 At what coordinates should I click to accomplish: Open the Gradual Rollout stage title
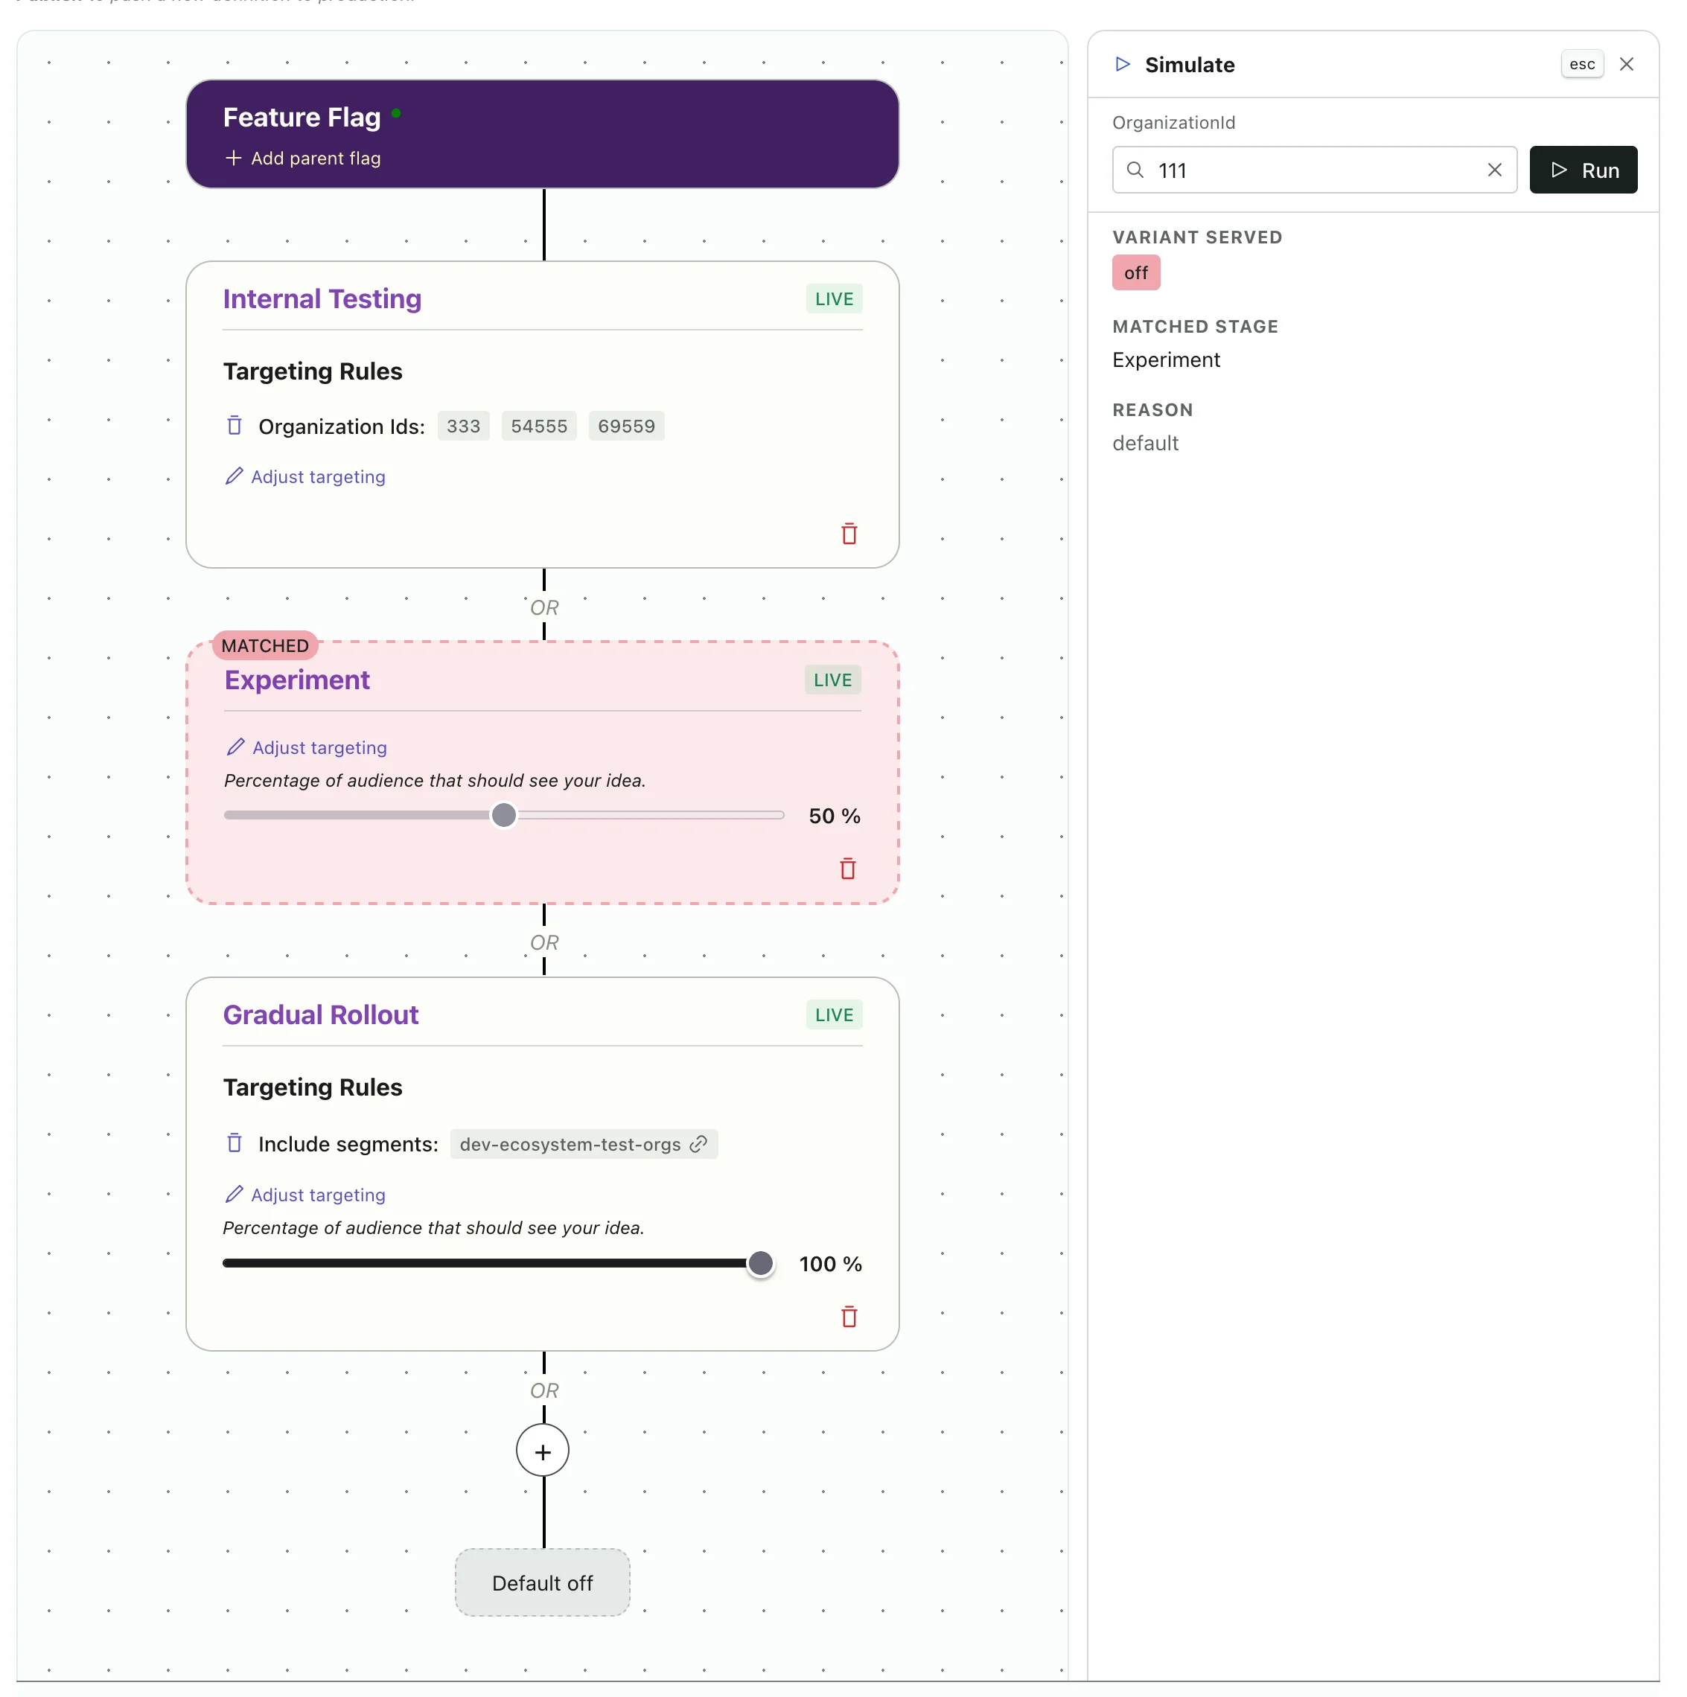[321, 1014]
